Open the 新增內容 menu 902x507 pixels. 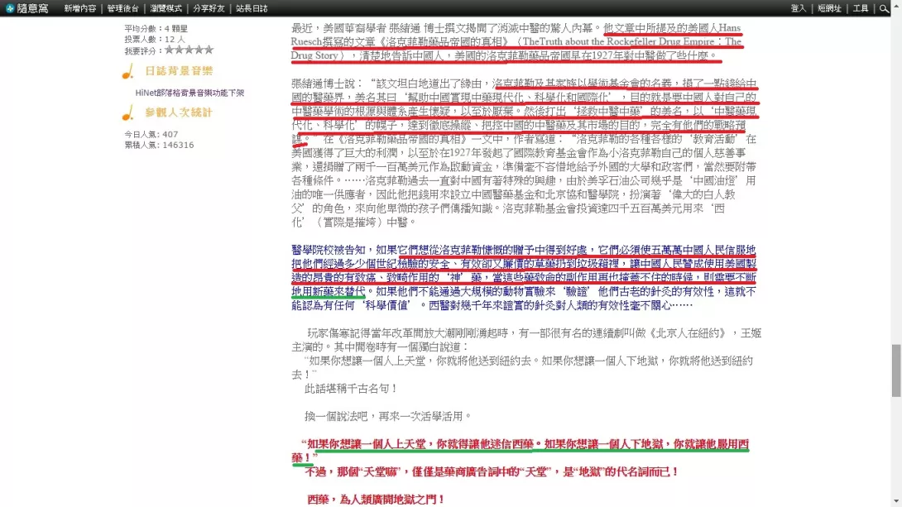coord(80,8)
